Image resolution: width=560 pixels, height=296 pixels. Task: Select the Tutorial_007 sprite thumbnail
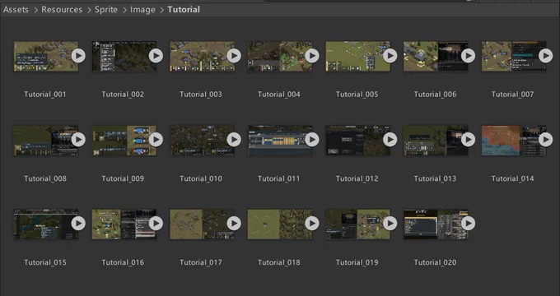[x=514, y=56]
